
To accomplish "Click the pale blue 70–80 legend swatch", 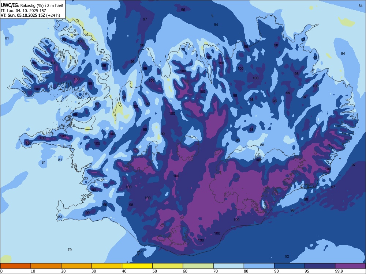I will (229, 266).
